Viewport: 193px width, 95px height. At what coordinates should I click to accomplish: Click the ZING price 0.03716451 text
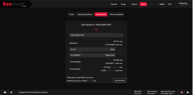coord(80,77)
